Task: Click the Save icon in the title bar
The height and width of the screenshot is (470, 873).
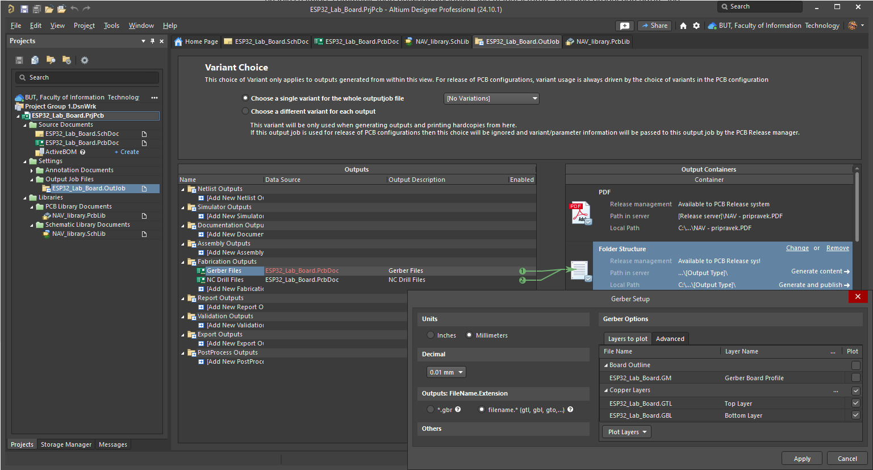Action: click(x=24, y=9)
